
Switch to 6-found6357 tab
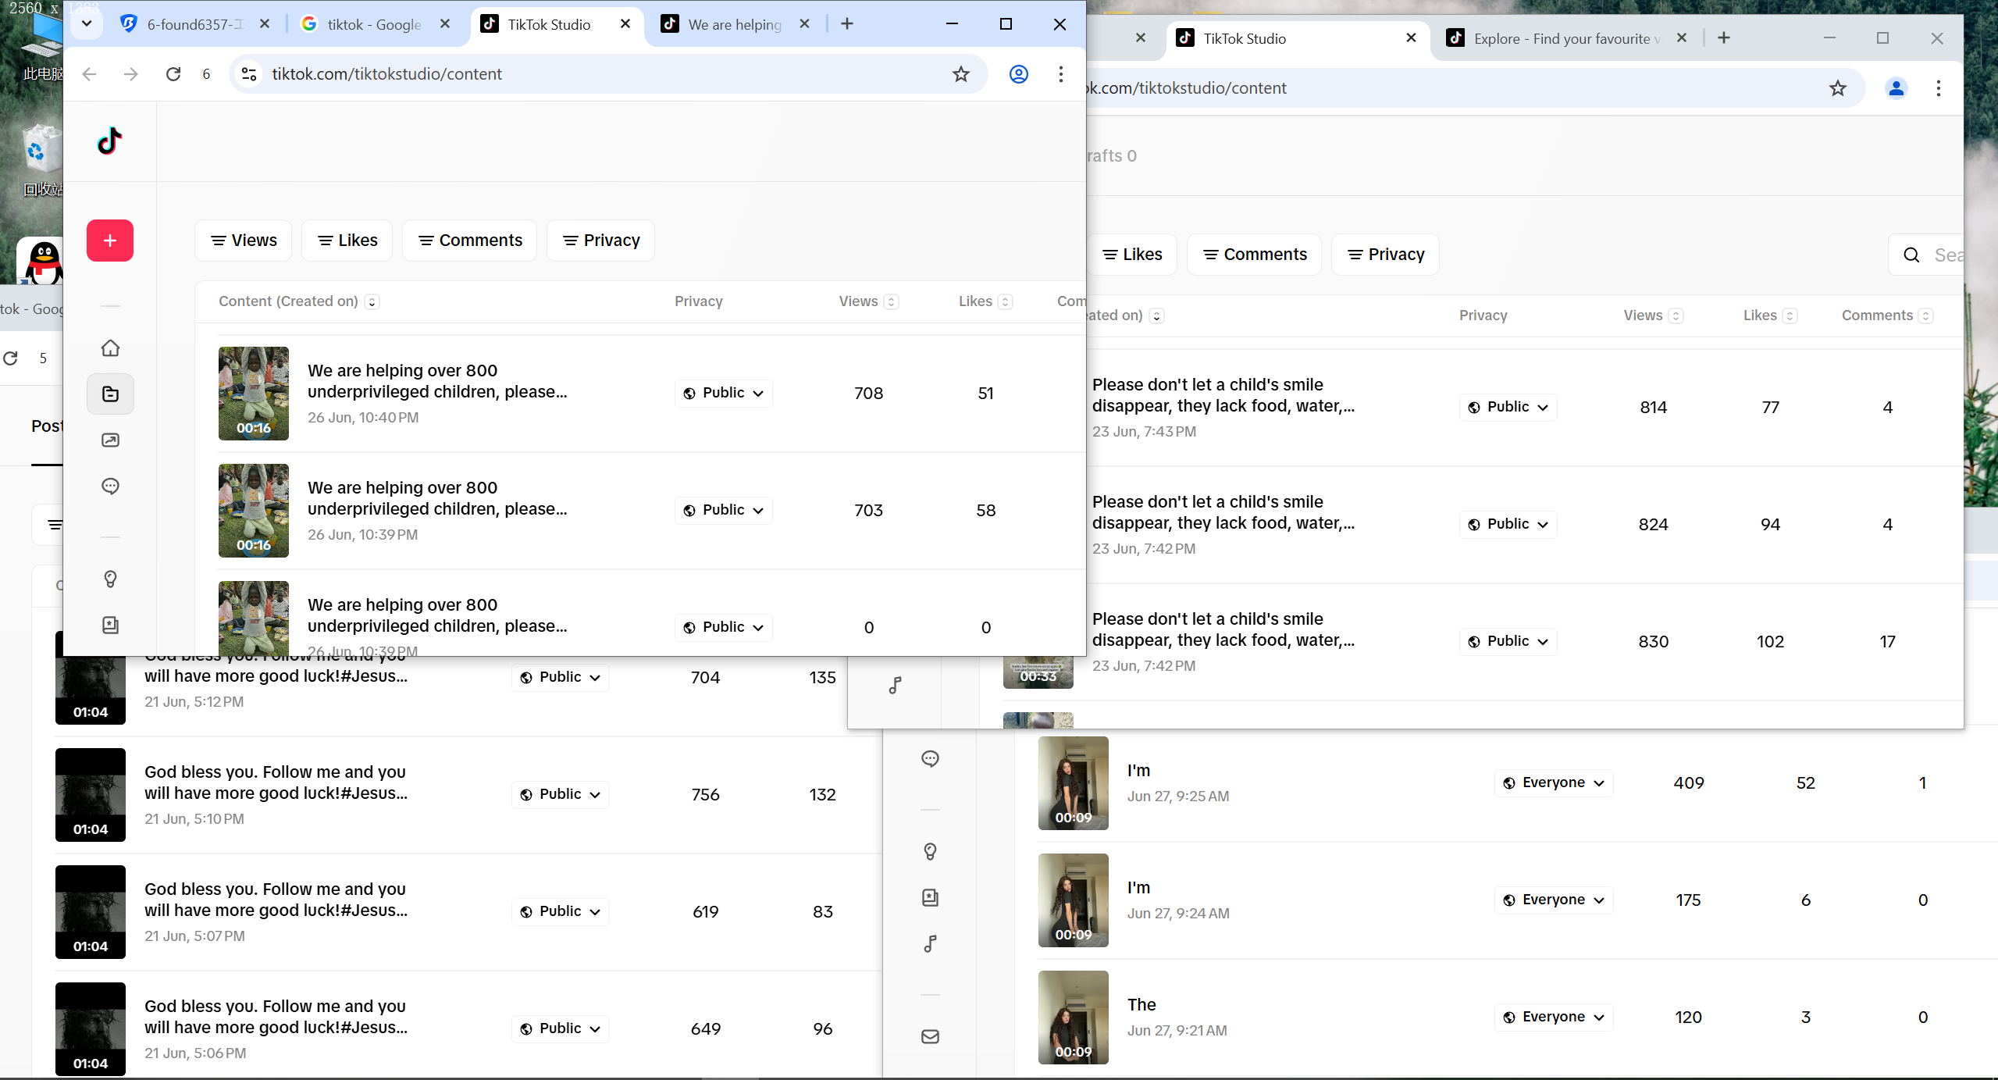click(195, 24)
